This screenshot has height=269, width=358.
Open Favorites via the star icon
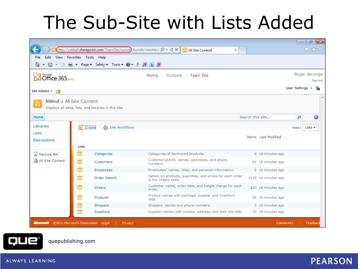coord(314,49)
